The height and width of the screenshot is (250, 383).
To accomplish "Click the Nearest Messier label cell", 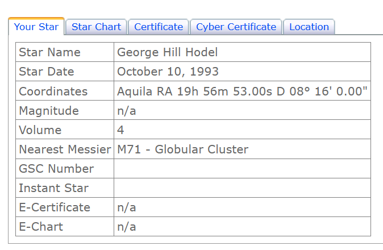I will tap(64, 149).
